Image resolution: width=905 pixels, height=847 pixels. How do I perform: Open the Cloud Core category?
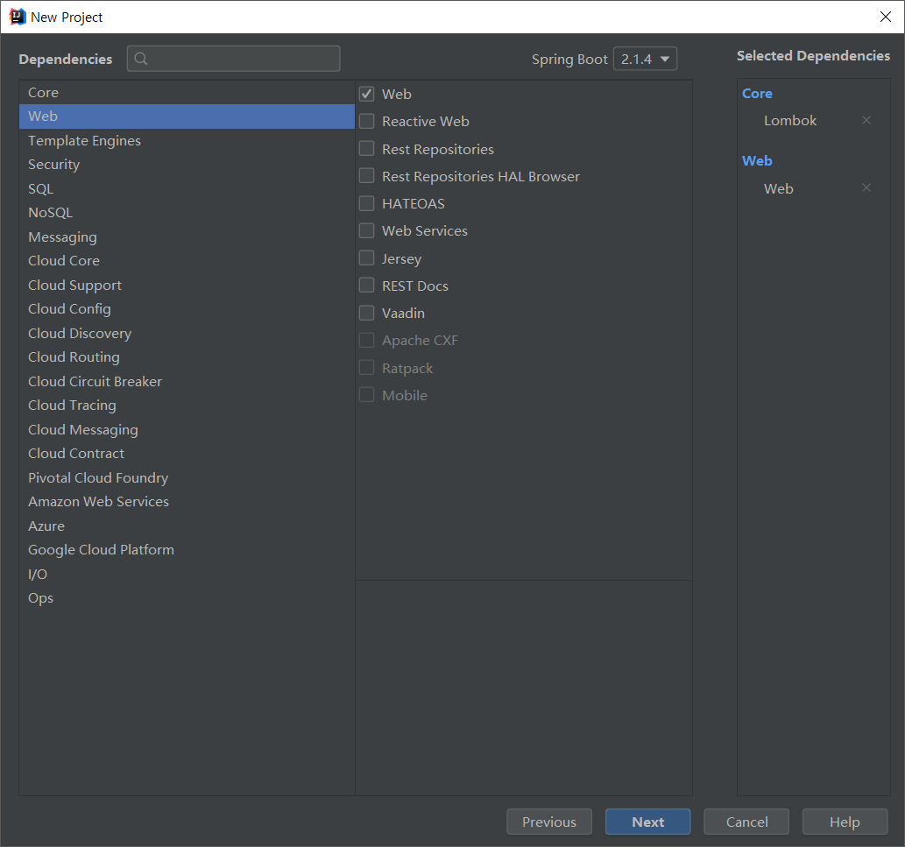pos(187,261)
